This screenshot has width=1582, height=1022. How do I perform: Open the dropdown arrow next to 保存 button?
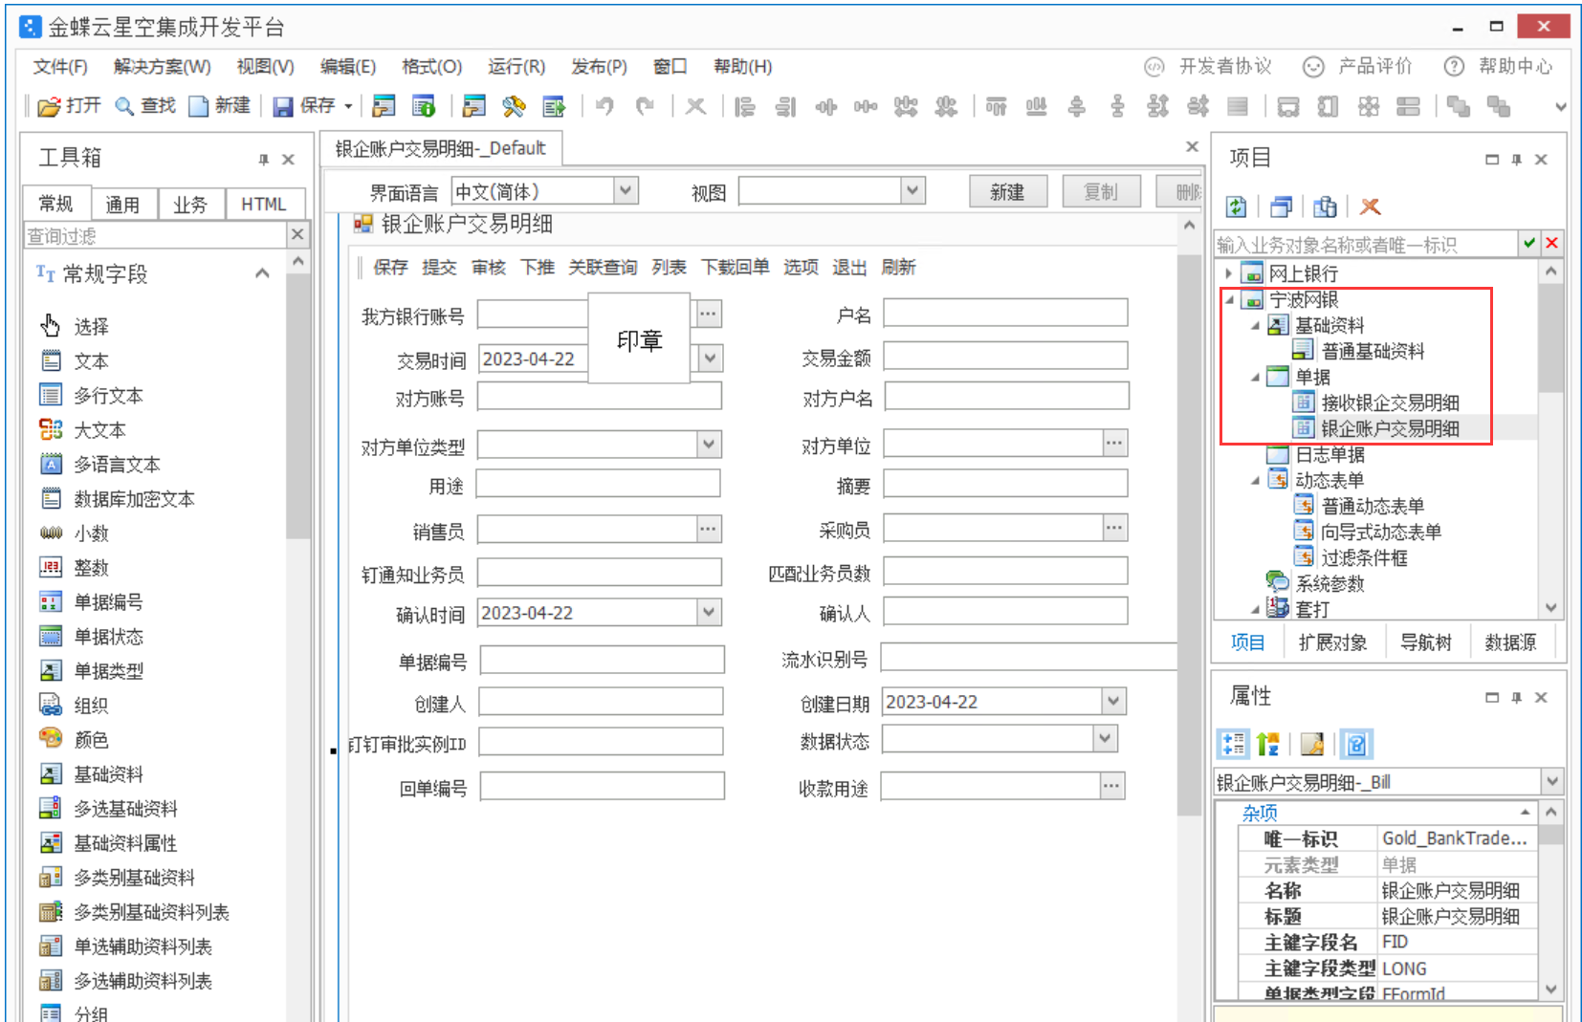pos(348,106)
